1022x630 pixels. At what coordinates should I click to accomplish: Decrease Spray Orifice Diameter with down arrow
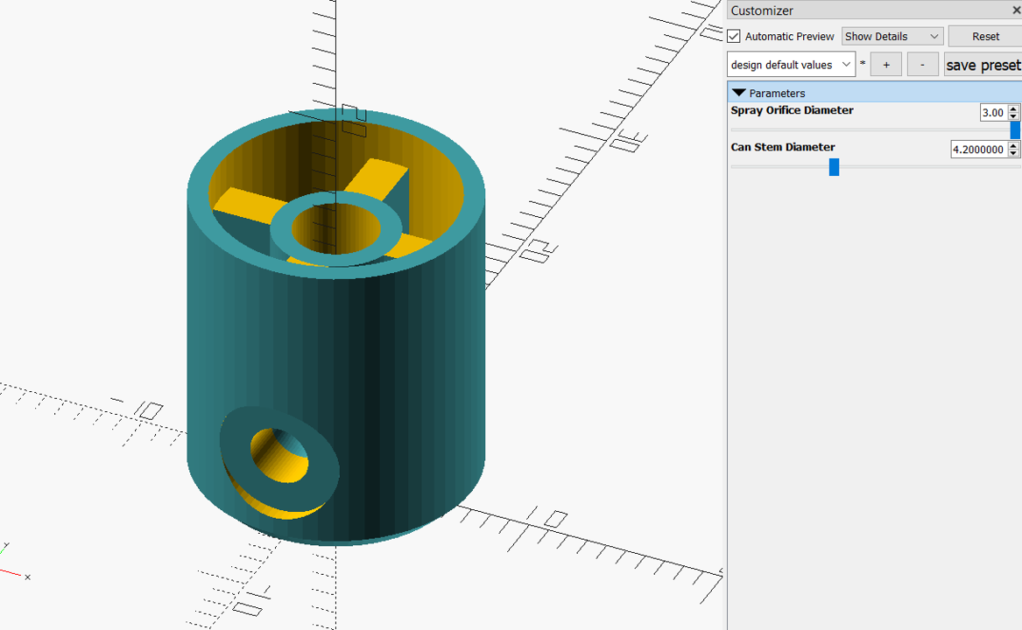tap(1013, 116)
